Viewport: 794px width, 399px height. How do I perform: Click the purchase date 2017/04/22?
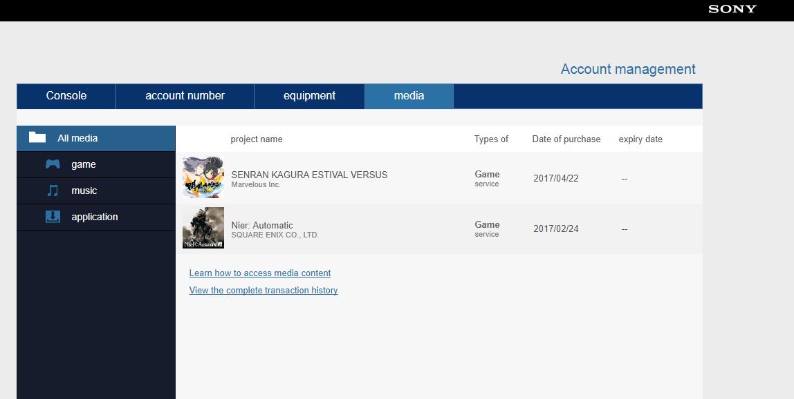tap(556, 179)
